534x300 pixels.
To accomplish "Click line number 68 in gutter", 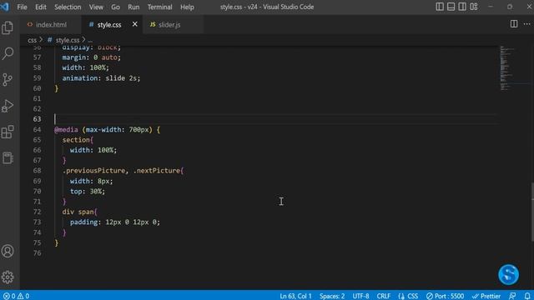I will (x=37, y=170).
